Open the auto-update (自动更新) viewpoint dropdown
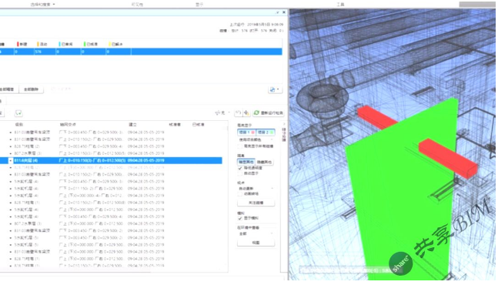 (256, 189)
